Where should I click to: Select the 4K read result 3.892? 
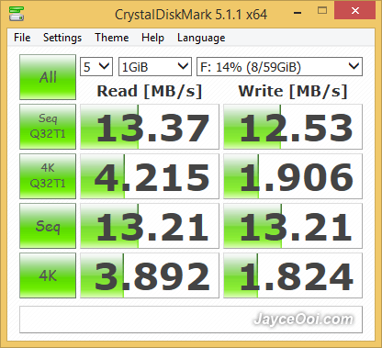click(x=150, y=275)
